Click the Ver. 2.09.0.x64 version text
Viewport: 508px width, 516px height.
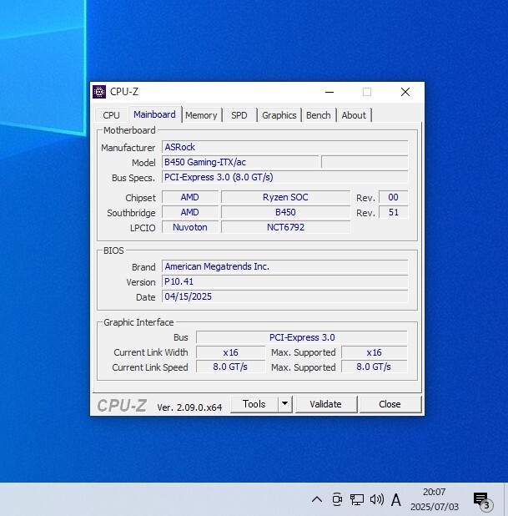189,407
